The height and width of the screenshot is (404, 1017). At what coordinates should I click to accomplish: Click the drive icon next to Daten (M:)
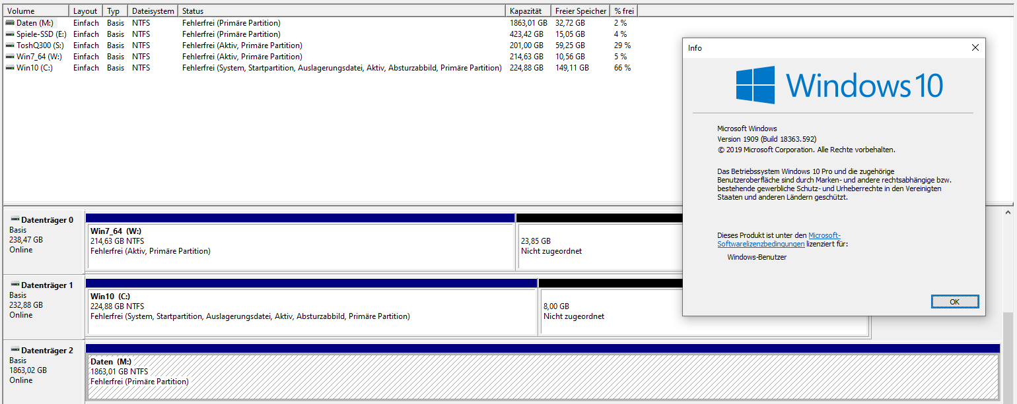(10, 23)
